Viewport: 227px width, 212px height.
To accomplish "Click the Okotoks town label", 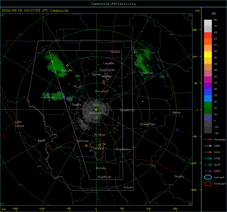I will pos(101,168).
